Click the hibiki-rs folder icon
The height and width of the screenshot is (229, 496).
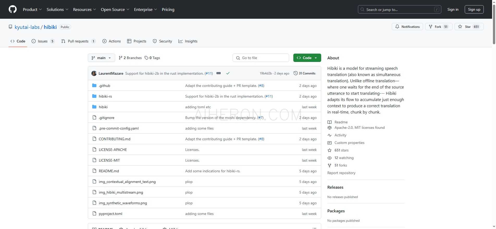tap(94, 96)
